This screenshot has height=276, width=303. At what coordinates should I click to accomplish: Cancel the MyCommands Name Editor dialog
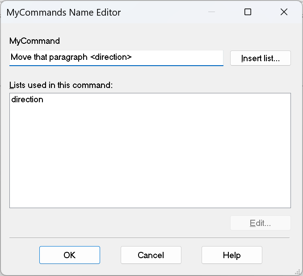point(151,255)
